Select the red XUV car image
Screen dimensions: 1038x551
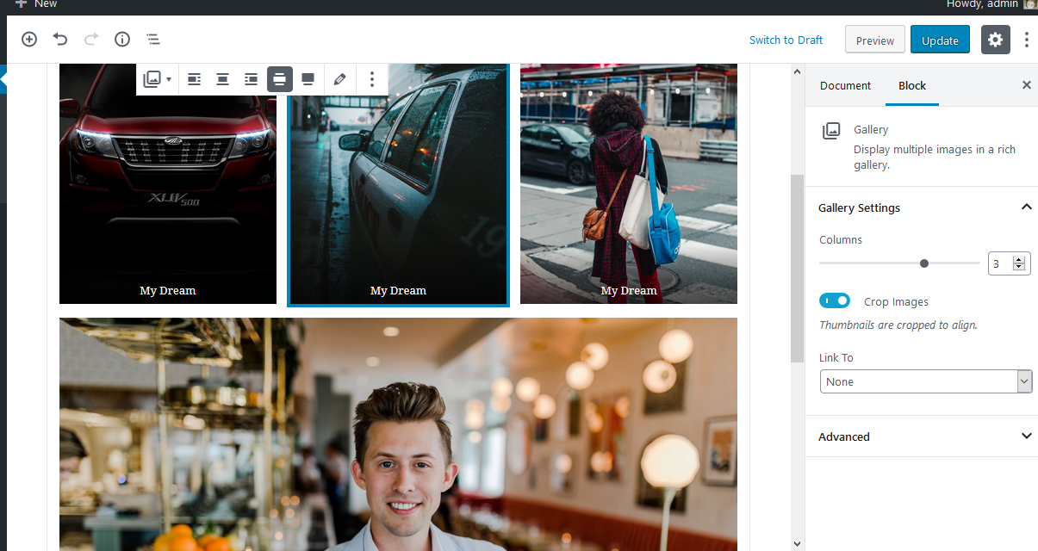[x=168, y=183]
